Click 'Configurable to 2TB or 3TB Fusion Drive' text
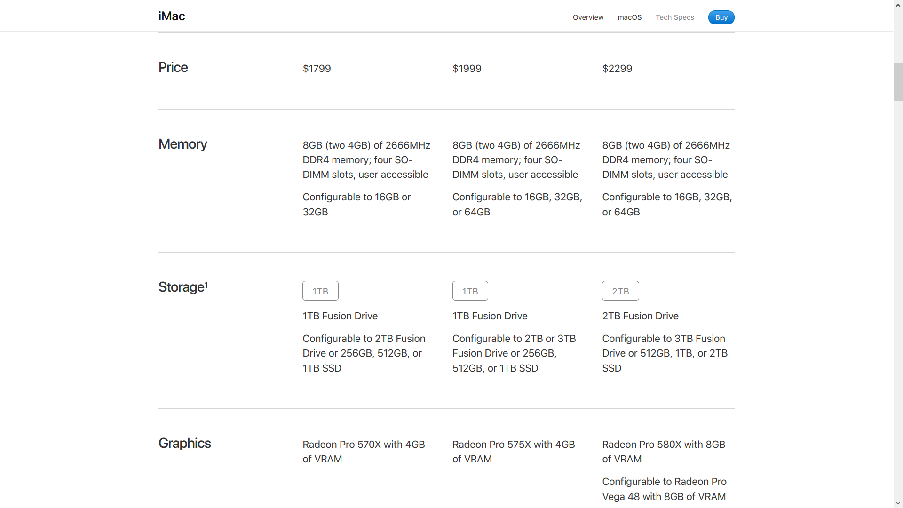The image size is (903, 508). point(514,353)
